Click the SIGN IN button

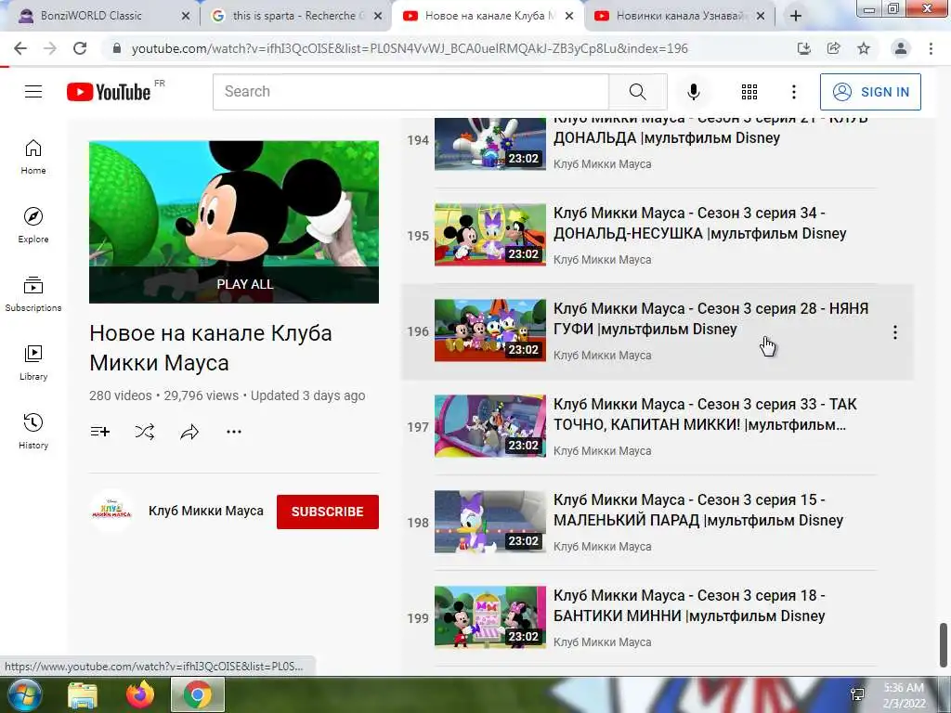click(870, 92)
